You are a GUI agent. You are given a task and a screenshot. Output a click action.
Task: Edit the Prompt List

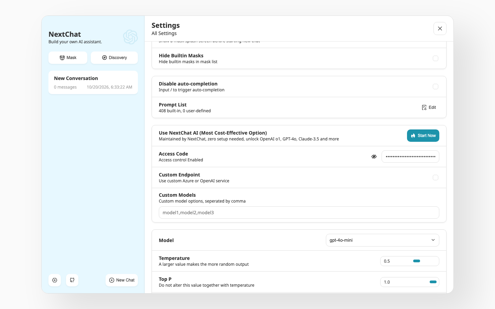point(429,107)
